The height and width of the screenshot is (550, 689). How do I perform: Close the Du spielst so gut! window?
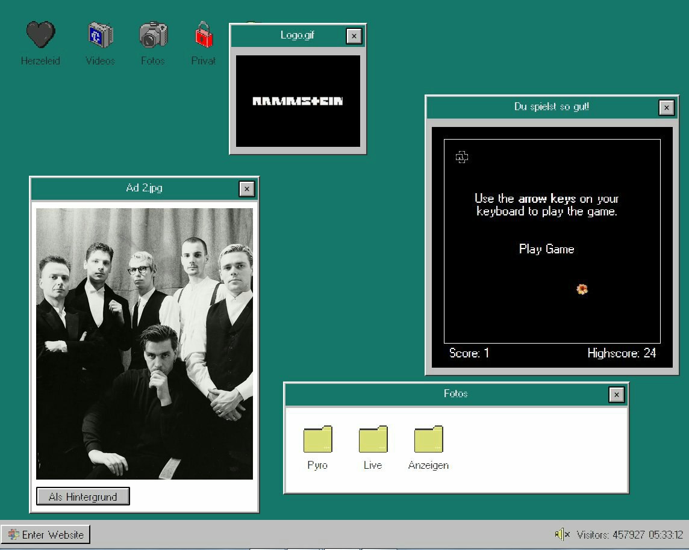point(667,108)
